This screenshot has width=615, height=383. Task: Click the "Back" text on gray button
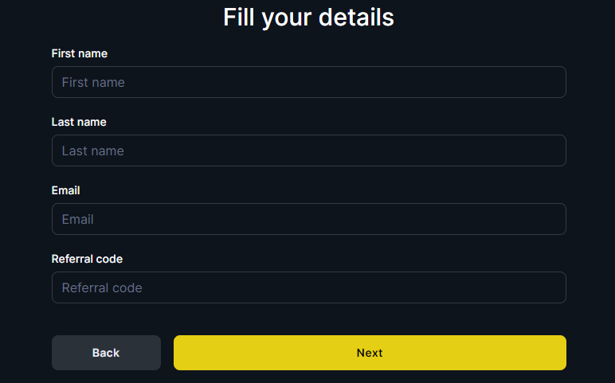point(106,353)
